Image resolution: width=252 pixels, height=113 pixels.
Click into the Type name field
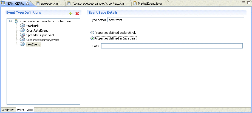coord(176,20)
